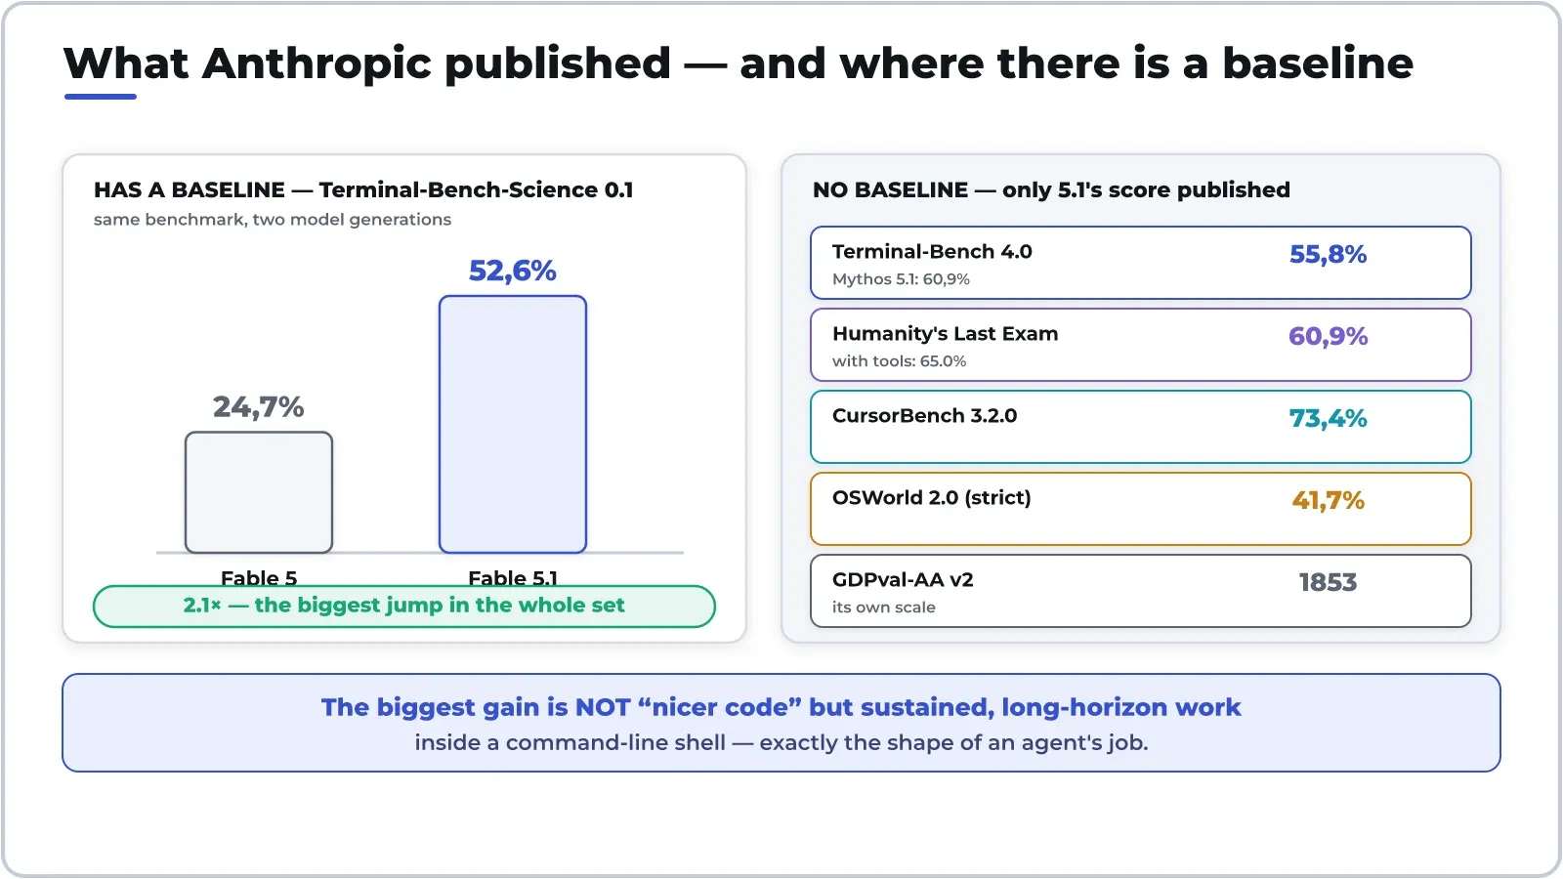The image size is (1563, 879).
Task: Click "The biggest gain is NOT nicer code" headline
Action: point(781,707)
